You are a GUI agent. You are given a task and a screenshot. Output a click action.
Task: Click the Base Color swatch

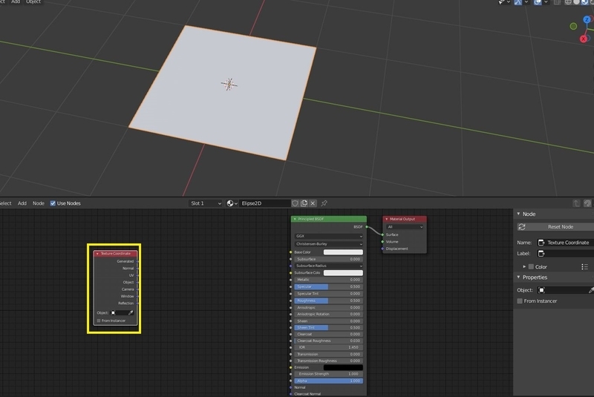point(343,252)
